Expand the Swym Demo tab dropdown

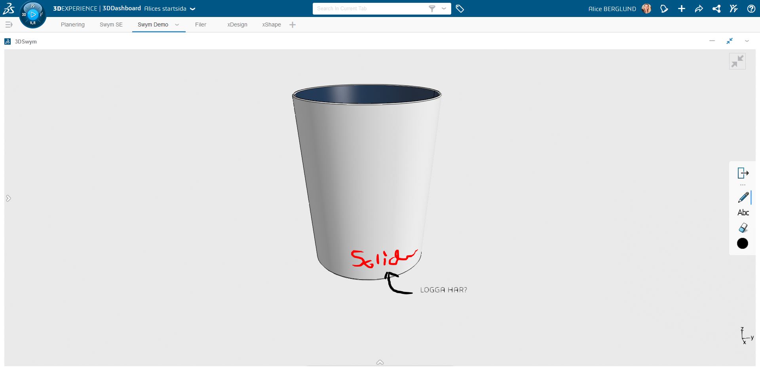pyautogui.click(x=177, y=25)
